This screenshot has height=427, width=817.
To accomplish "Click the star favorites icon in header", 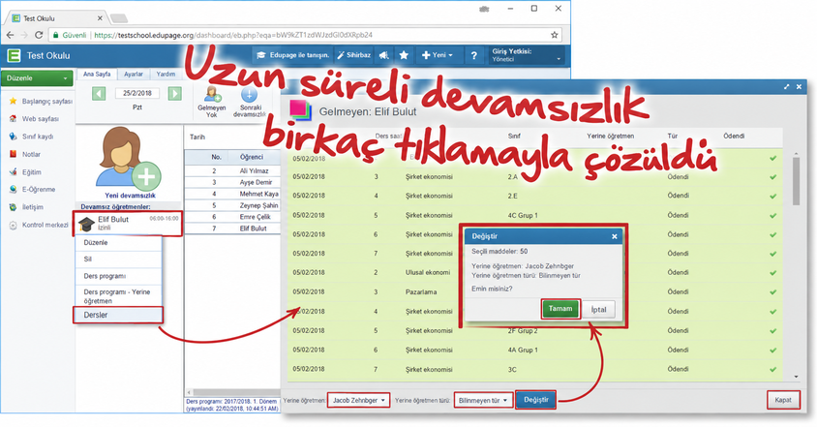I will point(404,55).
